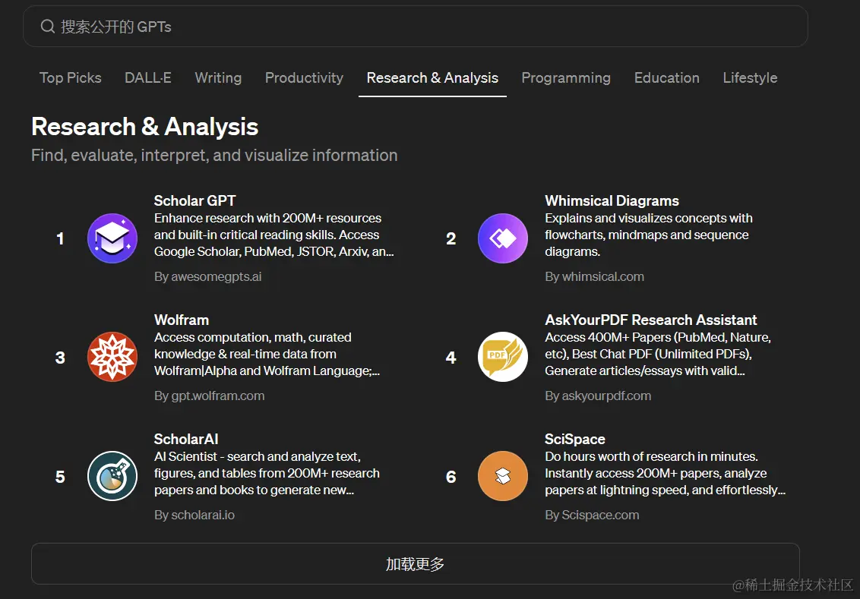
Task: Select the Research & Analysis tab
Action: 432,78
